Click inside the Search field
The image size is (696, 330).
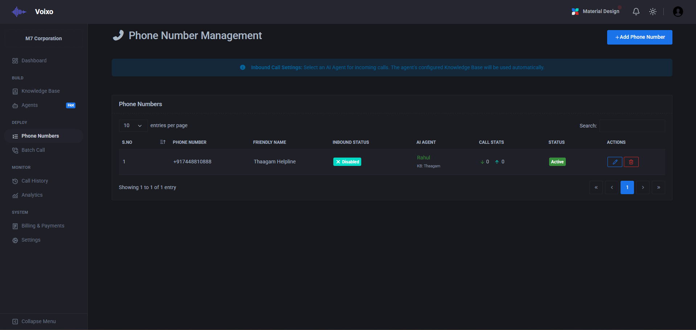pos(632,126)
